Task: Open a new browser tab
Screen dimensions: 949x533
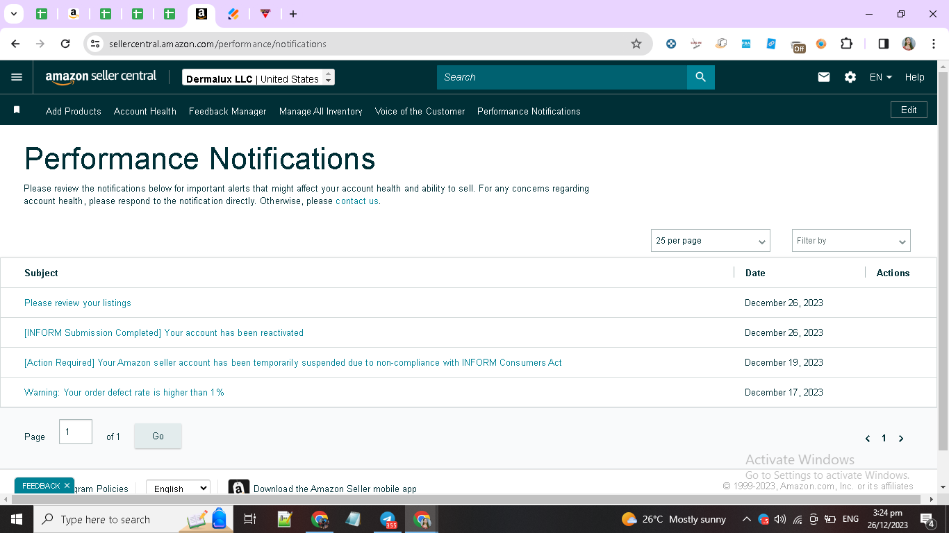Action: click(293, 14)
